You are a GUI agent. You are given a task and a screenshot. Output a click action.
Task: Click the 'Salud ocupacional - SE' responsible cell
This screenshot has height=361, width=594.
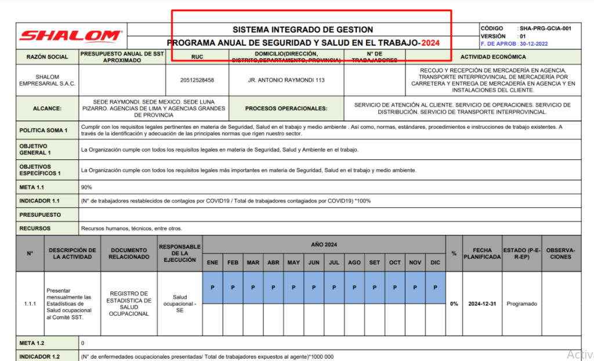(180, 304)
